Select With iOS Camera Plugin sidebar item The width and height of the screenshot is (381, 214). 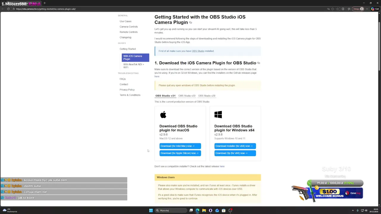pyautogui.click(x=135, y=57)
